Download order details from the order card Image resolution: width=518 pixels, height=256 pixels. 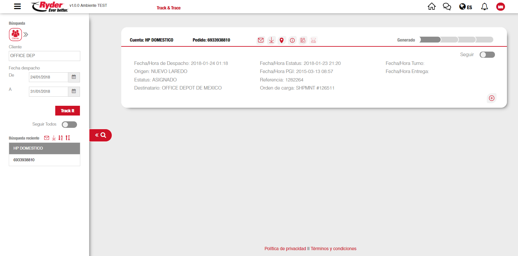point(271,40)
